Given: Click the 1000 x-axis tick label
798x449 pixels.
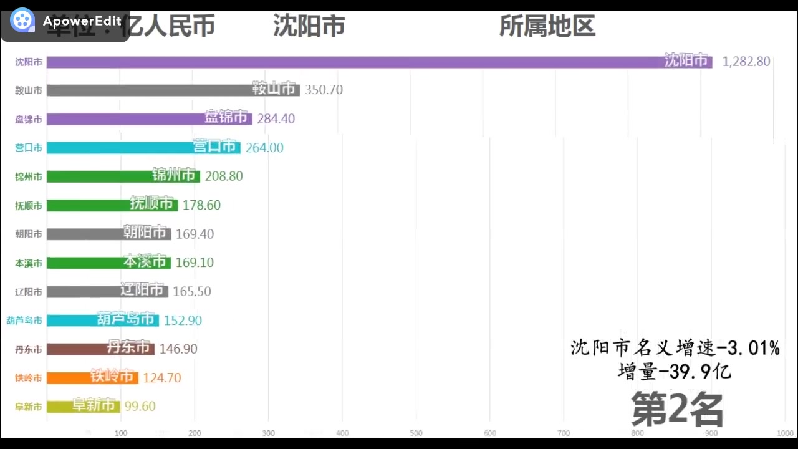Looking at the screenshot, I should point(785,433).
